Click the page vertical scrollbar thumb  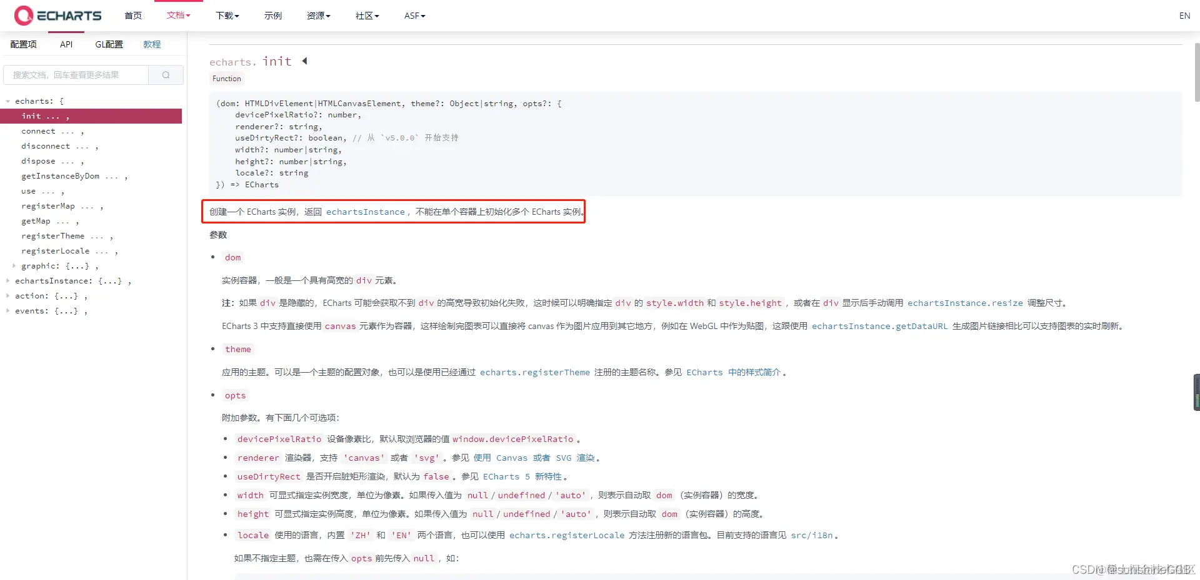(x=1196, y=72)
